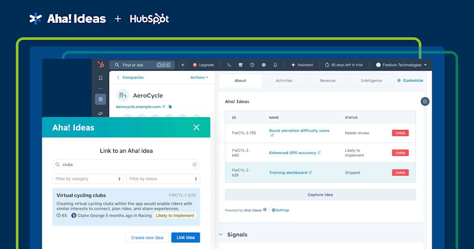Select the Virtual cycling clubs result
474x249 pixels.
tap(126, 207)
